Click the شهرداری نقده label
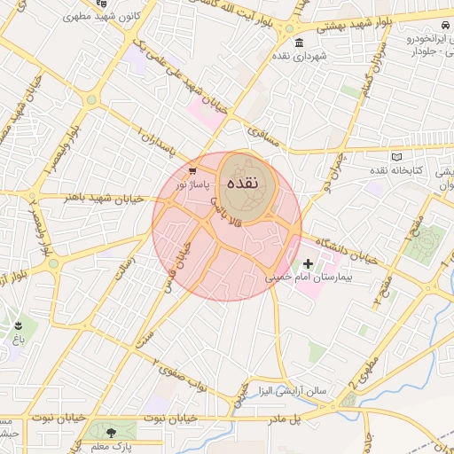 click(x=300, y=56)
